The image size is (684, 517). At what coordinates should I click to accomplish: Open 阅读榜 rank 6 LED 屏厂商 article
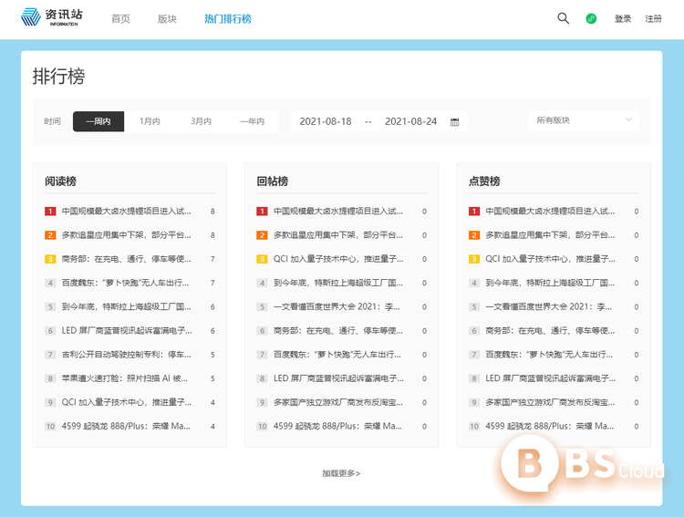[127, 331]
